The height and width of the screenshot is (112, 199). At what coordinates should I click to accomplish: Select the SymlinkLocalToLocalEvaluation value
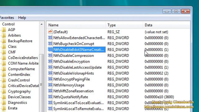pyautogui.click(x=79, y=103)
